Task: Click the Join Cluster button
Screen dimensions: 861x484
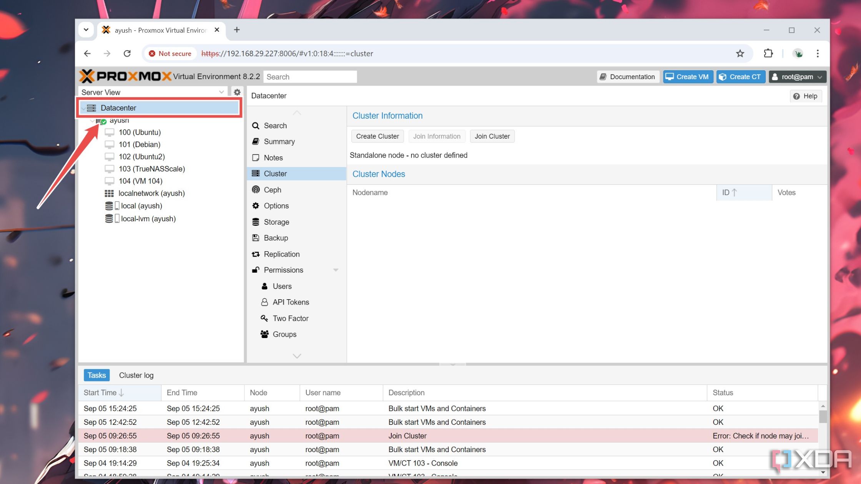Action: pos(492,136)
